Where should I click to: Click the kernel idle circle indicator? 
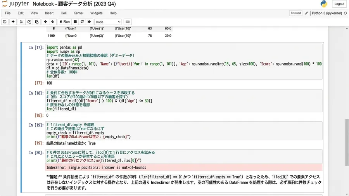pyautogui.click(x=345, y=13)
